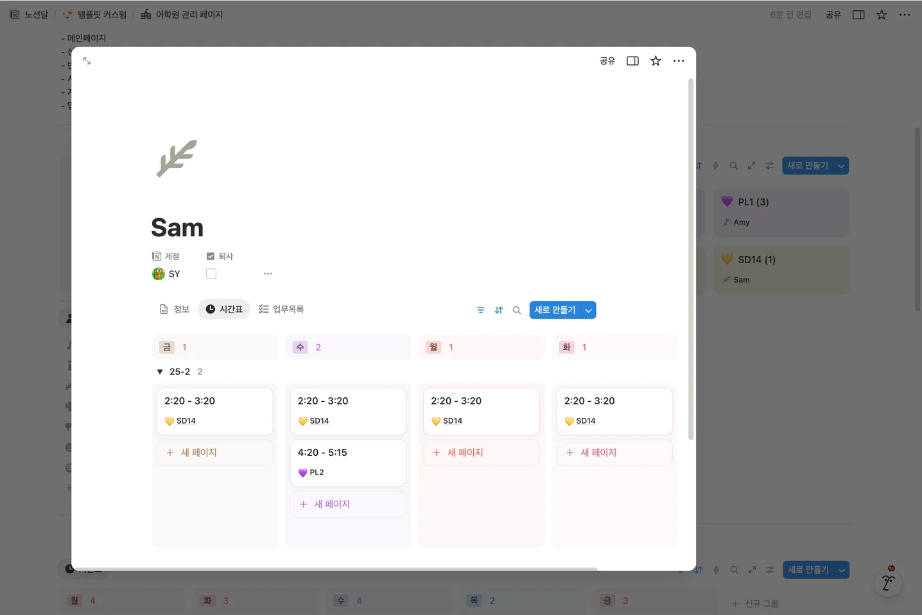The width and height of the screenshot is (922, 615).
Task: Click the search icon next to the sort icon
Action: 516,310
